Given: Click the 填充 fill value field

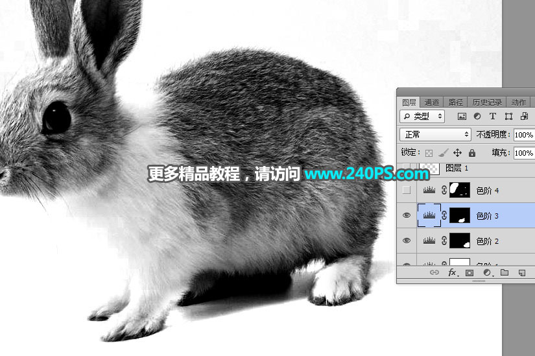Looking at the screenshot, I should click(524, 153).
